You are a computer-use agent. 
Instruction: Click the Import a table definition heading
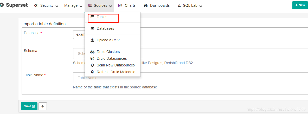[44, 24]
